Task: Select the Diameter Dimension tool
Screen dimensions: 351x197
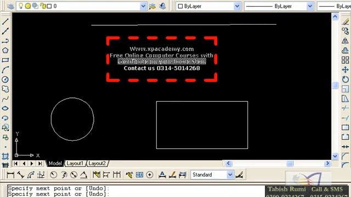Action: (73, 175)
